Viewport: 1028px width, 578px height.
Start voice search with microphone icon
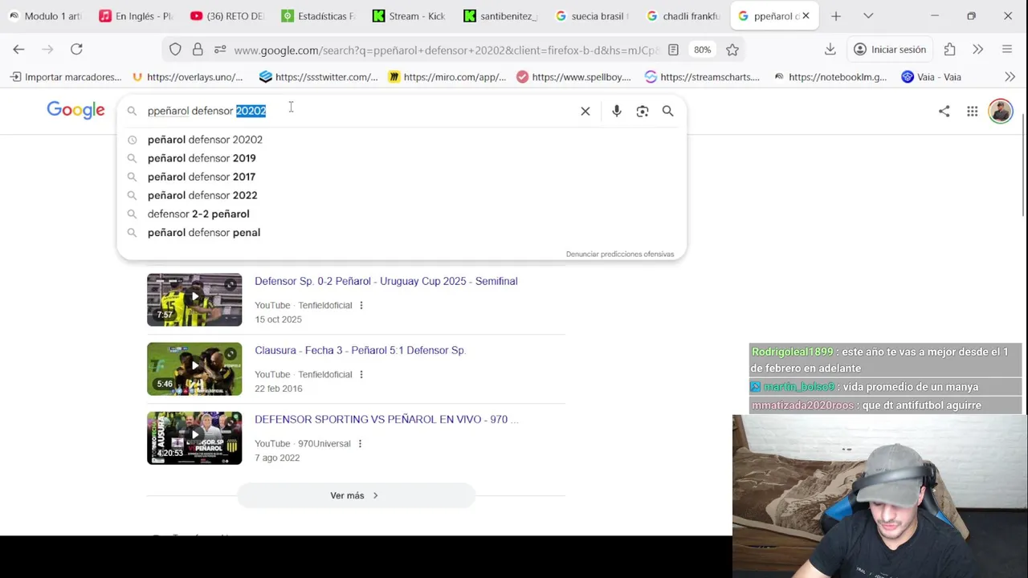pos(617,112)
